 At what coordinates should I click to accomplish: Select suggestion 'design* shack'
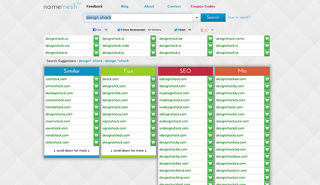point(90,61)
